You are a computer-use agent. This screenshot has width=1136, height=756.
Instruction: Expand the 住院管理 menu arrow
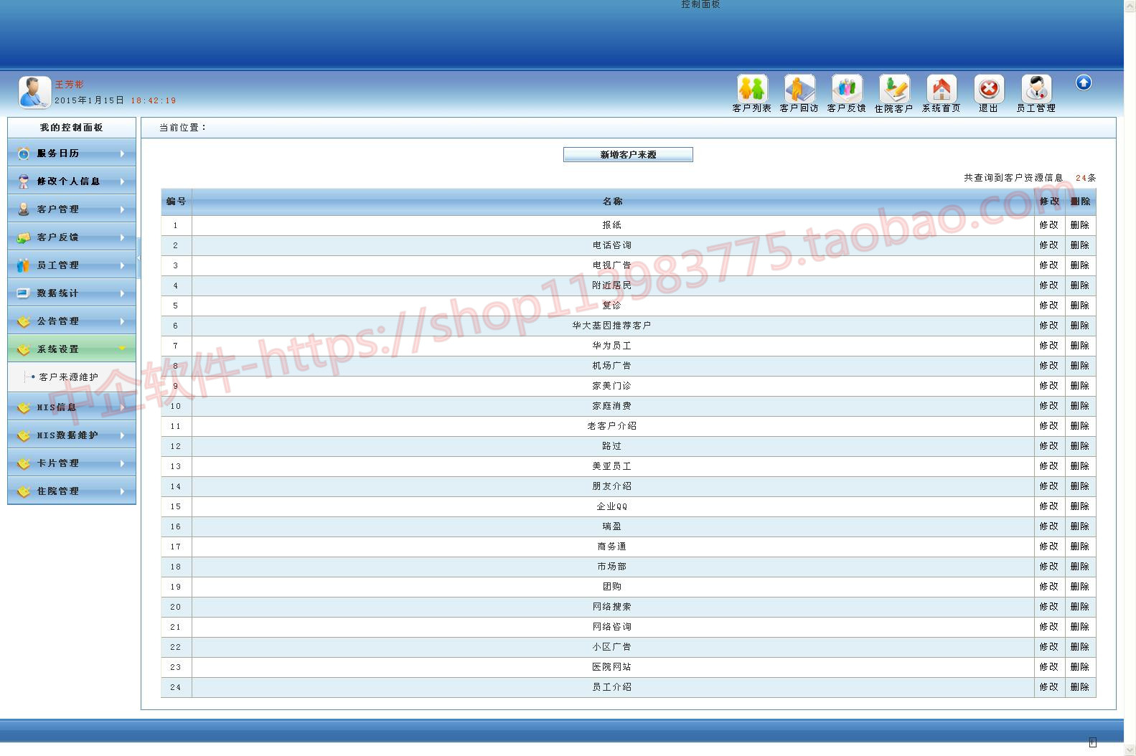(x=123, y=491)
